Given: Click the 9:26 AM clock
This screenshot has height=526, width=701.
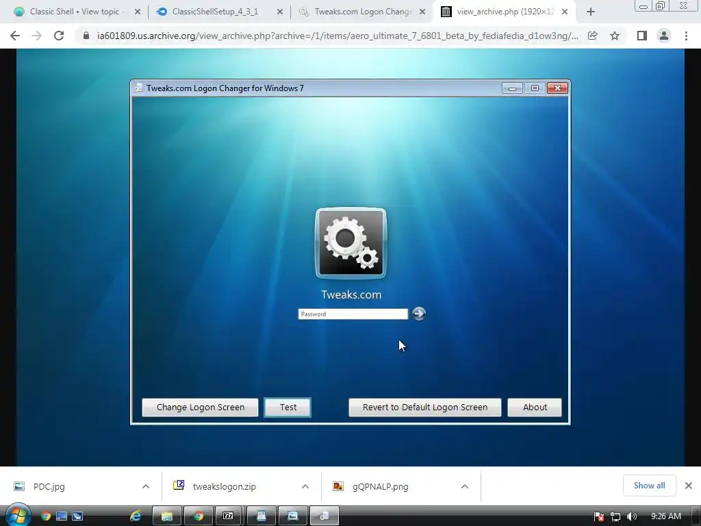Looking at the screenshot, I should pyautogui.click(x=666, y=516).
